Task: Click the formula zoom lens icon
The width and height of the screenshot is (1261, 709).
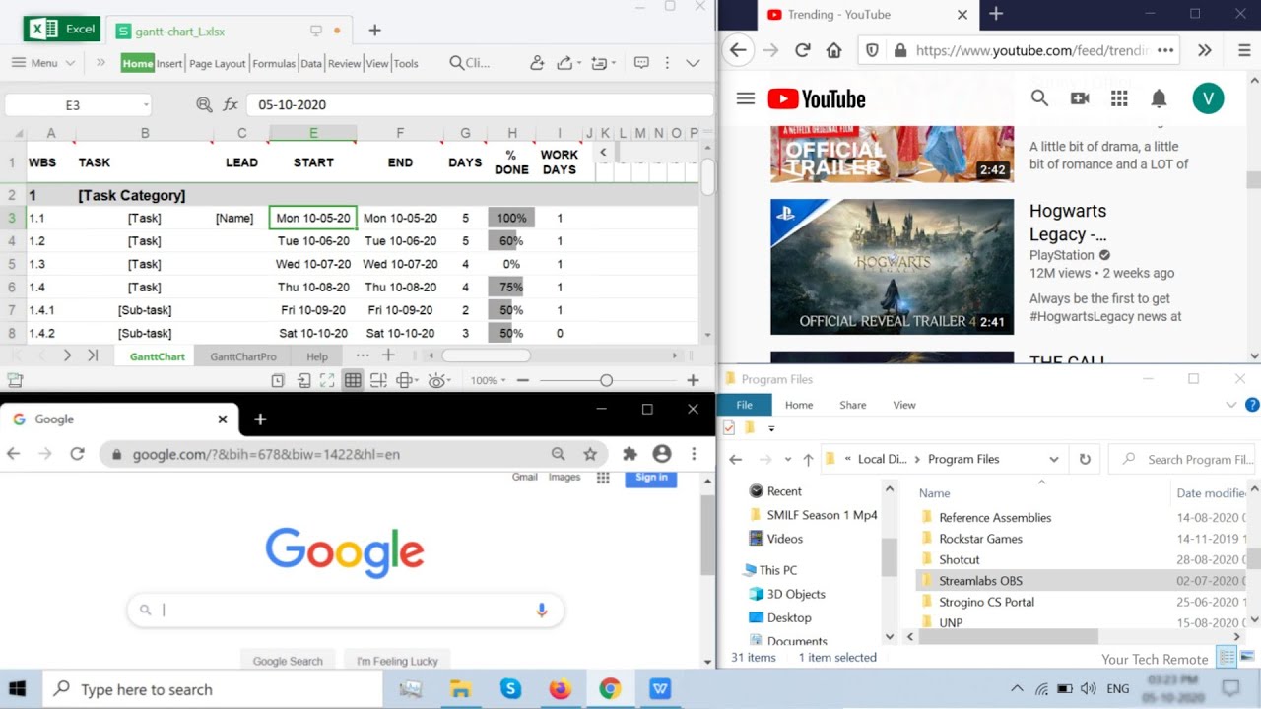Action: [x=204, y=104]
